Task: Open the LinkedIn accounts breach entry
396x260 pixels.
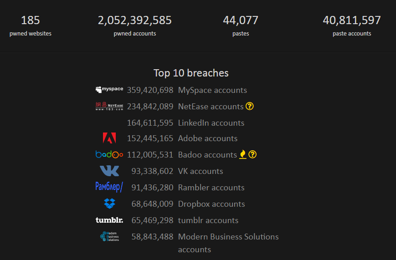Action: [x=211, y=123]
